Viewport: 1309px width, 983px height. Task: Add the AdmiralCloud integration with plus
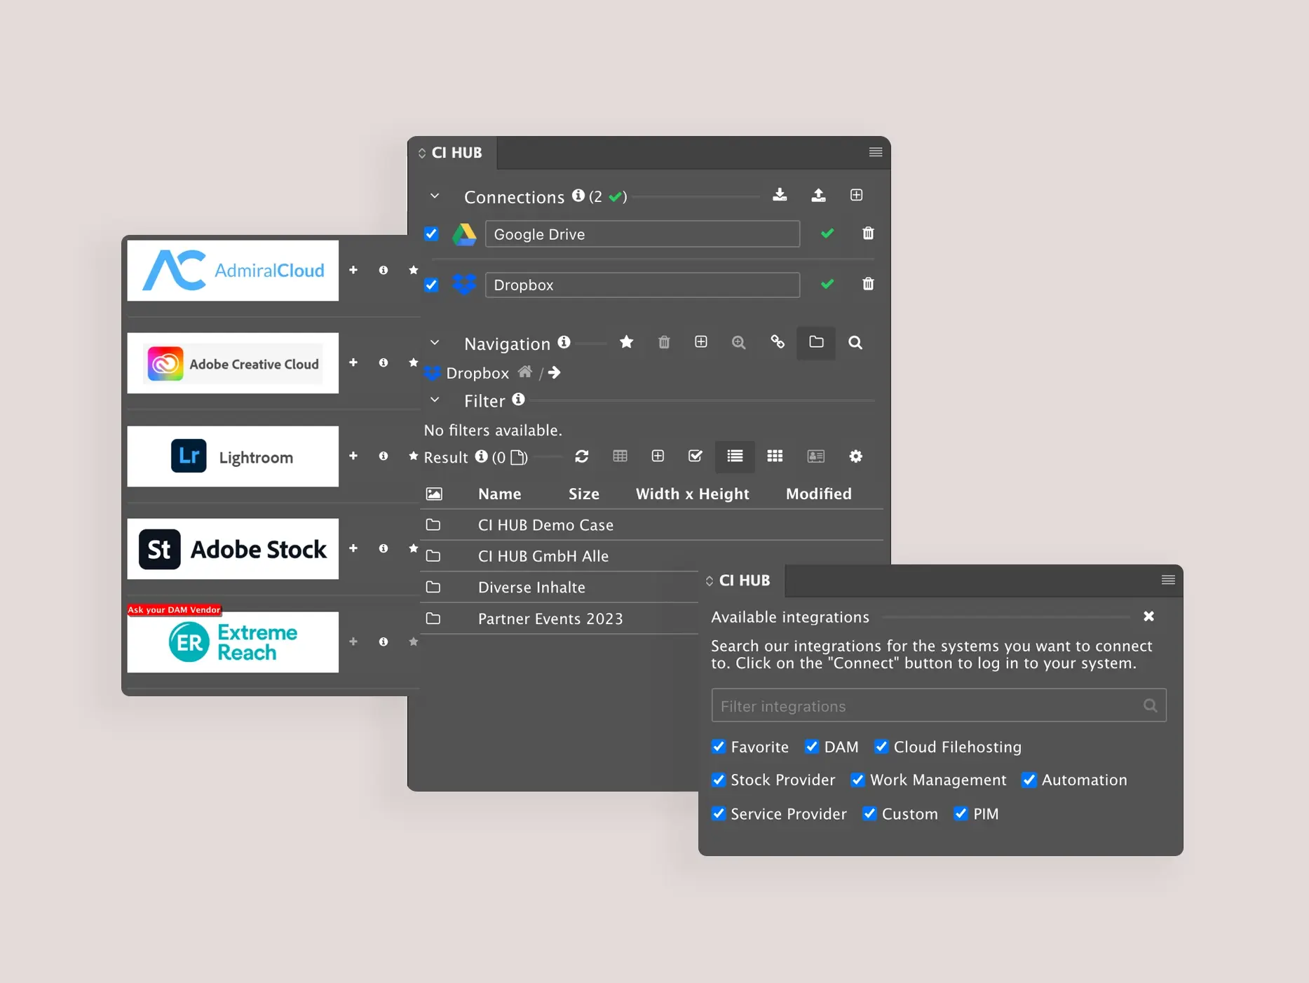[x=353, y=270]
